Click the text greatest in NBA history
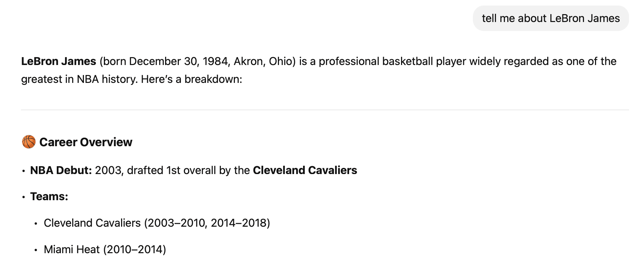Viewport: 638px width, 269px height. 79,79
